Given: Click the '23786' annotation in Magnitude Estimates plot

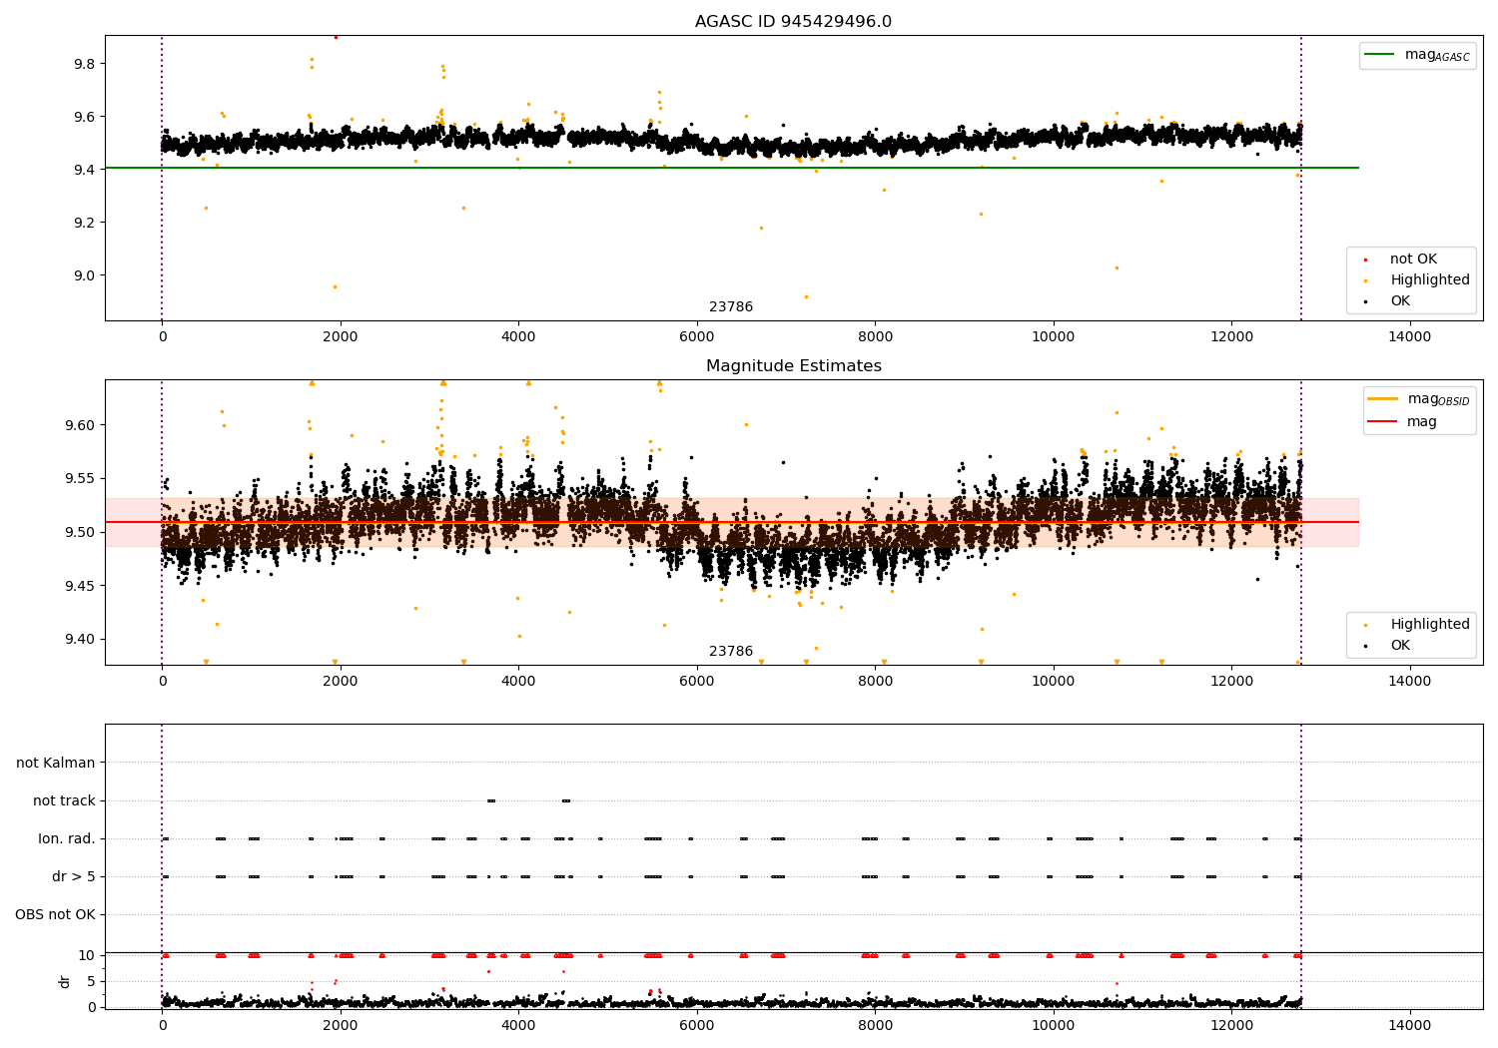Looking at the screenshot, I should point(731,652).
